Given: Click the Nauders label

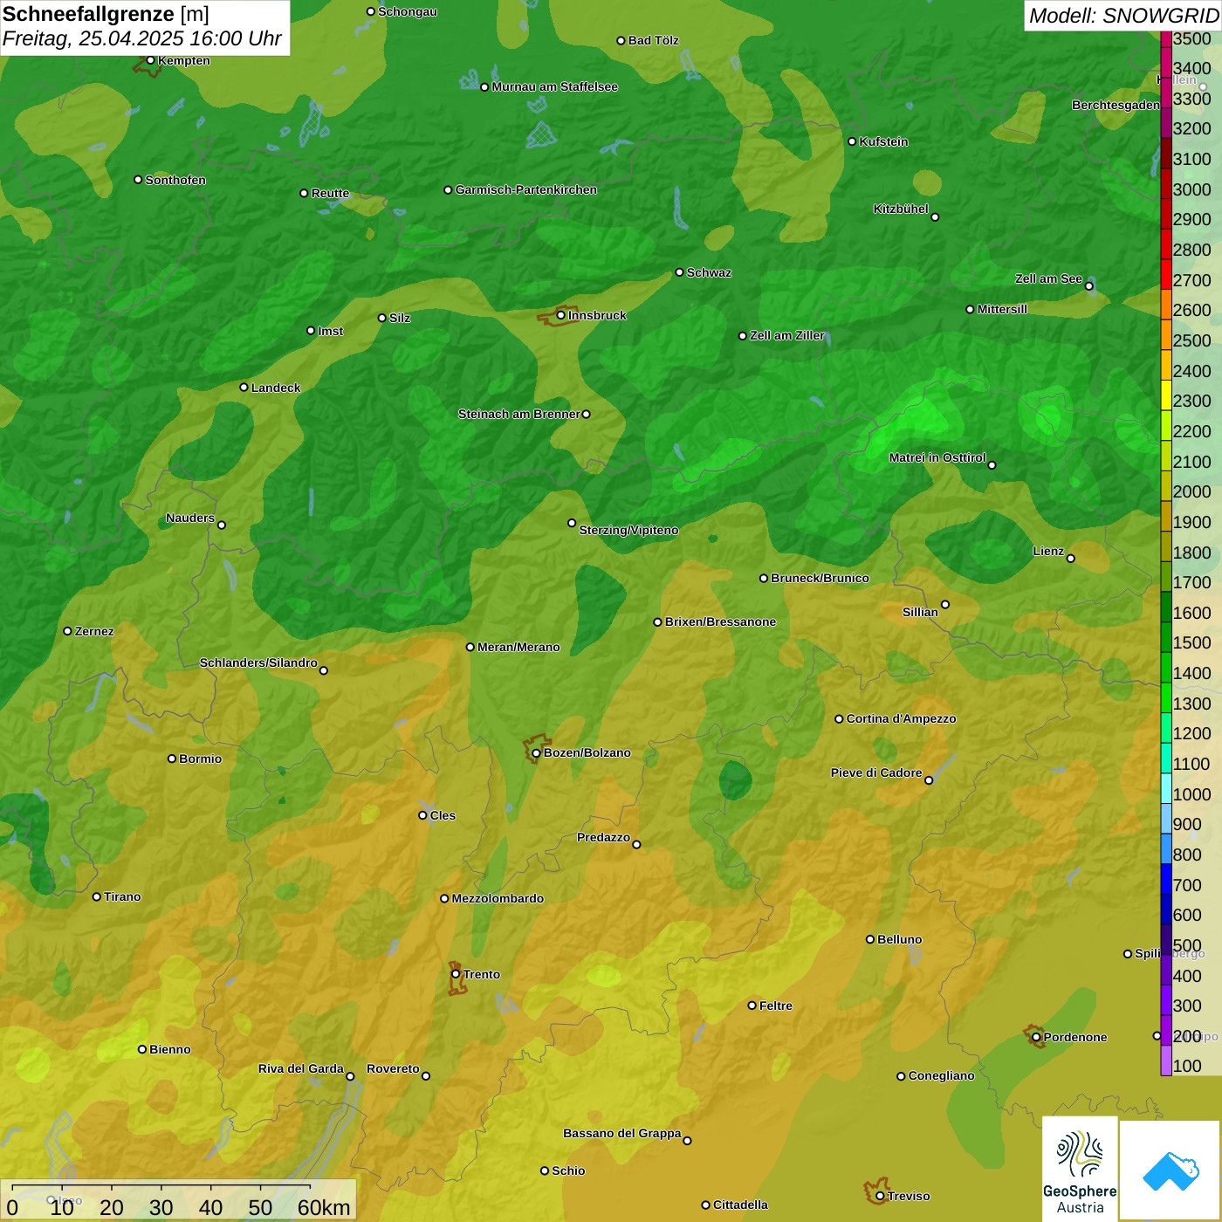Looking at the screenshot, I should coord(190,518).
